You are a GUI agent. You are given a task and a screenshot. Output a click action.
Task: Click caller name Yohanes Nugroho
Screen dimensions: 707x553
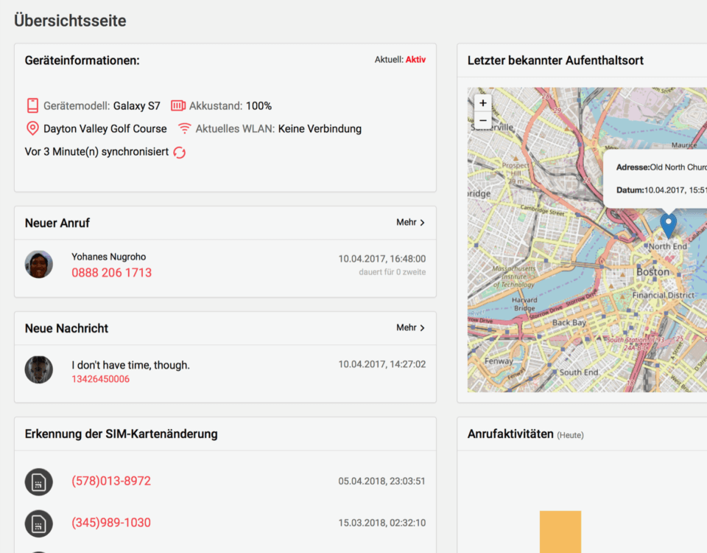pyautogui.click(x=109, y=257)
